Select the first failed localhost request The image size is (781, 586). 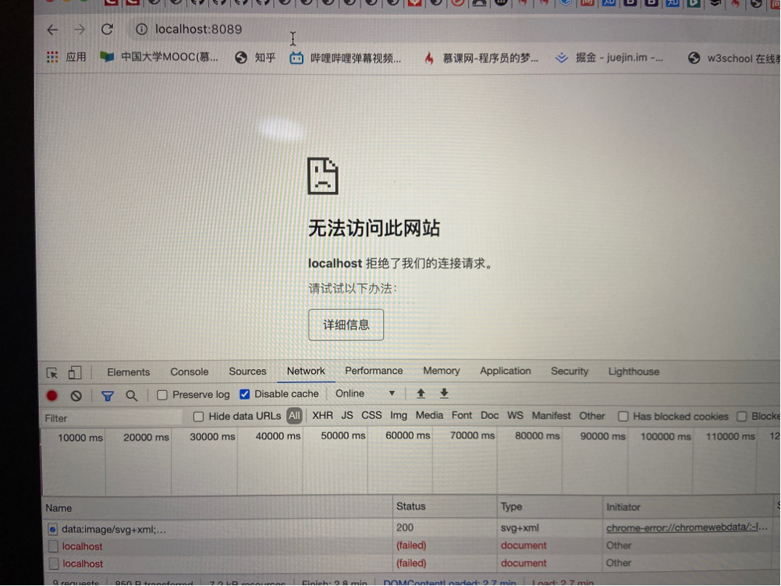click(408, 546)
